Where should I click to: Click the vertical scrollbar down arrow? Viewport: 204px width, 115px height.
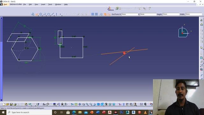(x=1, y=100)
